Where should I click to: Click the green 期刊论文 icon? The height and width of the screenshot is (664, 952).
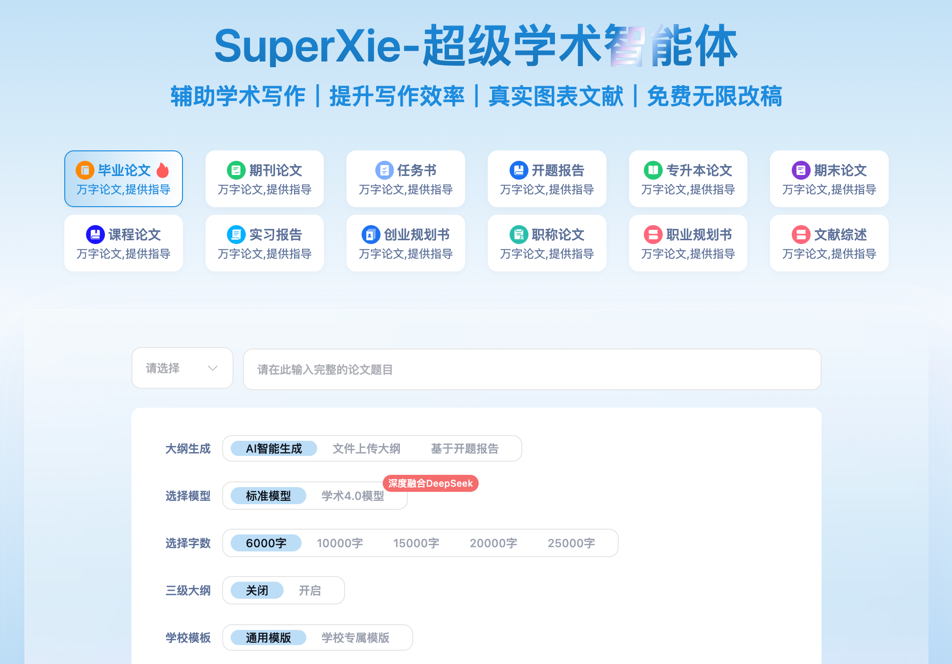236,170
